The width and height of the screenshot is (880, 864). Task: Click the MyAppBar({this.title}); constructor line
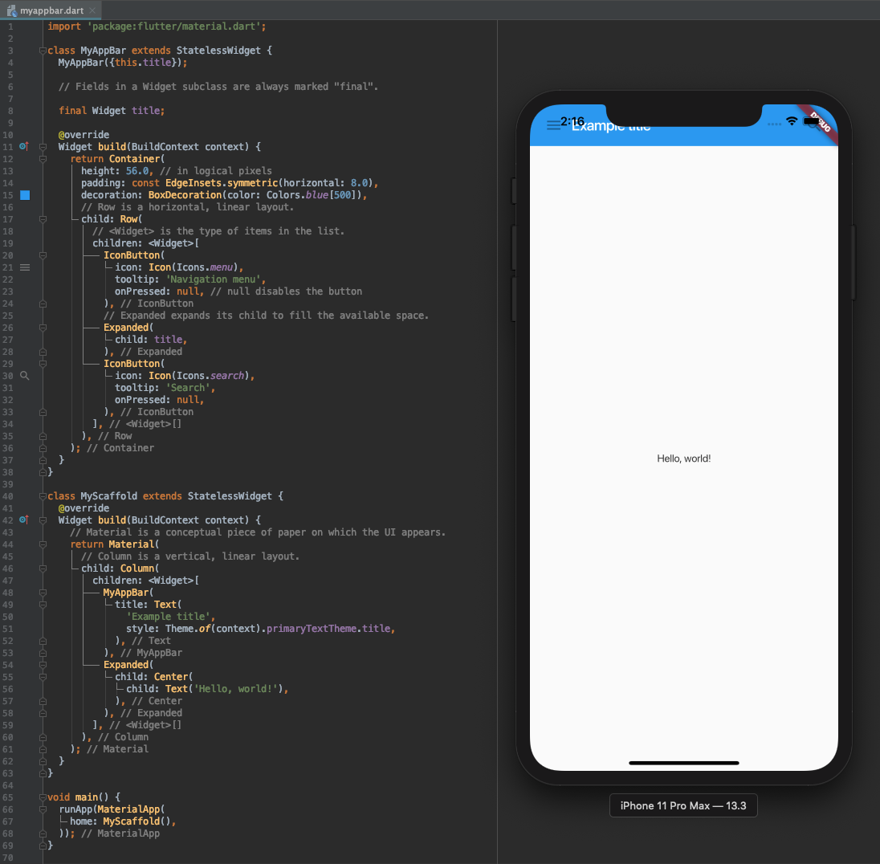pos(123,63)
